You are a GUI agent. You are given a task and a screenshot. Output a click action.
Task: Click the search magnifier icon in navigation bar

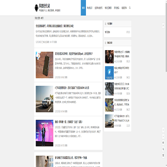(x=129, y=7)
